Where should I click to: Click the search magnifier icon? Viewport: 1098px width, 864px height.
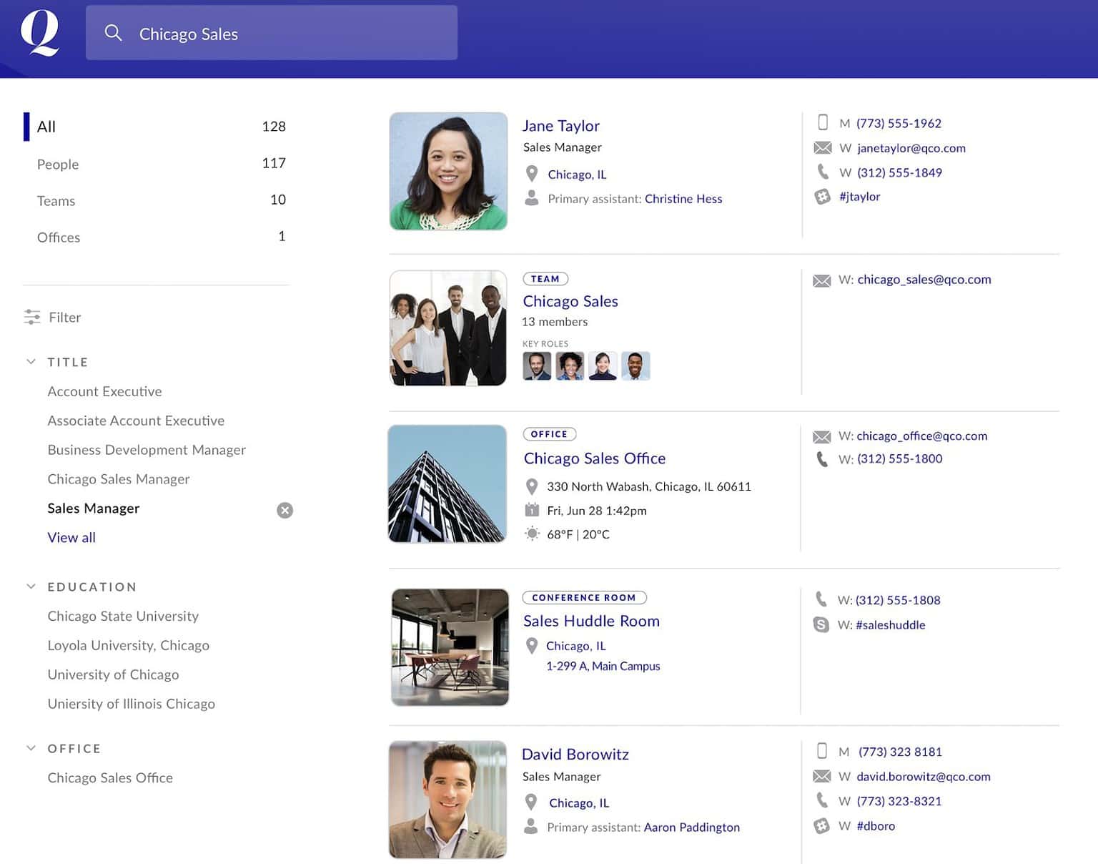[x=114, y=33]
